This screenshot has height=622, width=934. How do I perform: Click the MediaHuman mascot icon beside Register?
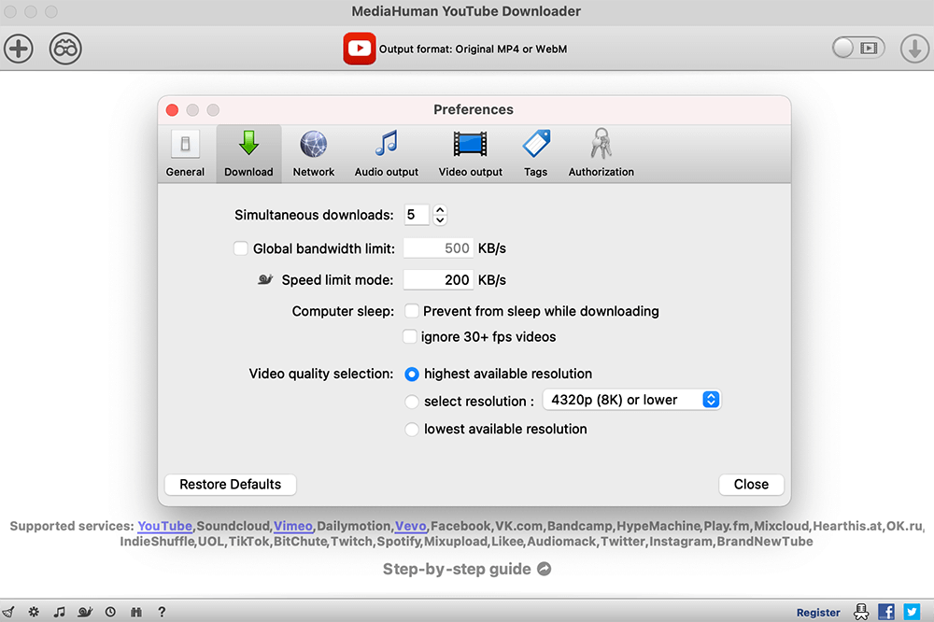(861, 612)
